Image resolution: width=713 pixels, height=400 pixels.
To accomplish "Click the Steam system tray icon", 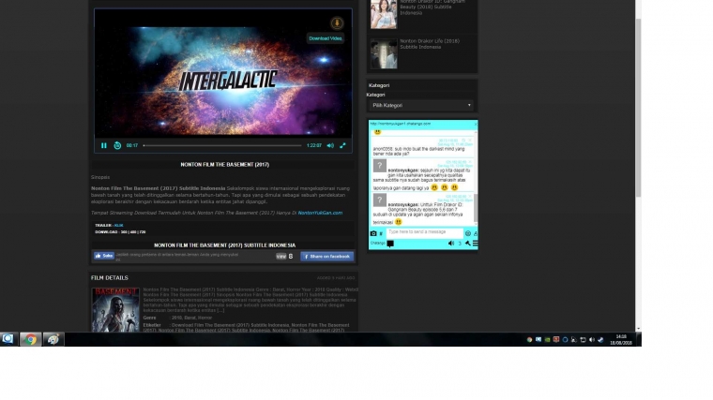I will [x=600, y=340].
